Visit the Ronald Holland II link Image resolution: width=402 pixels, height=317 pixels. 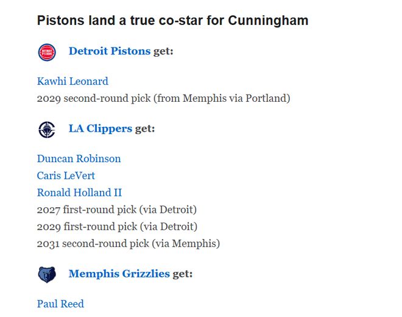(x=79, y=193)
